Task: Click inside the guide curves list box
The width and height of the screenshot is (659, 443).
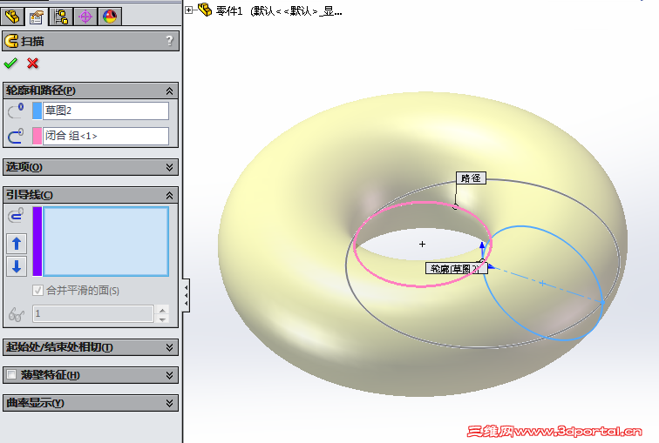Action: point(106,241)
